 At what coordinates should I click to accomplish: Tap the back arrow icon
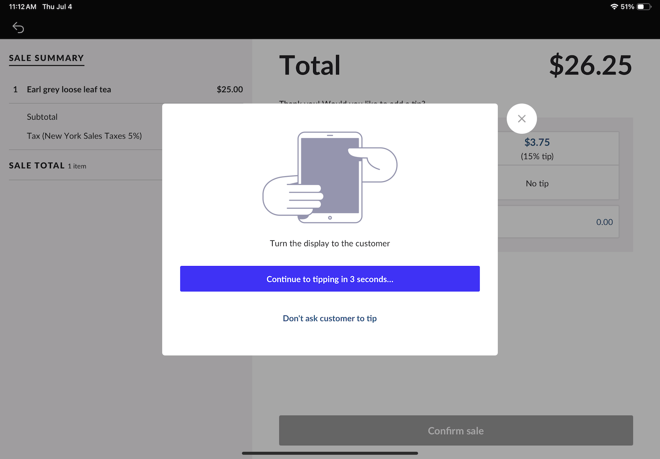pos(18,28)
